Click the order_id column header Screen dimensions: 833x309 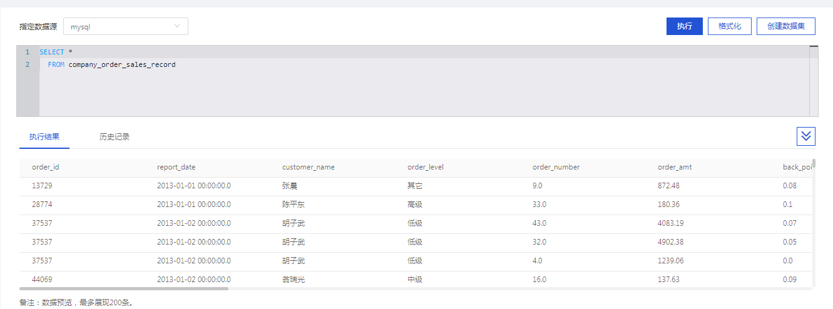(45, 167)
